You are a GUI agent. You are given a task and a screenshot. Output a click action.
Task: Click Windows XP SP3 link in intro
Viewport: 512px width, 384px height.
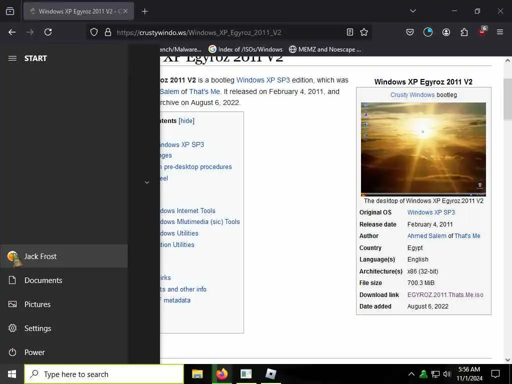(x=263, y=80)
